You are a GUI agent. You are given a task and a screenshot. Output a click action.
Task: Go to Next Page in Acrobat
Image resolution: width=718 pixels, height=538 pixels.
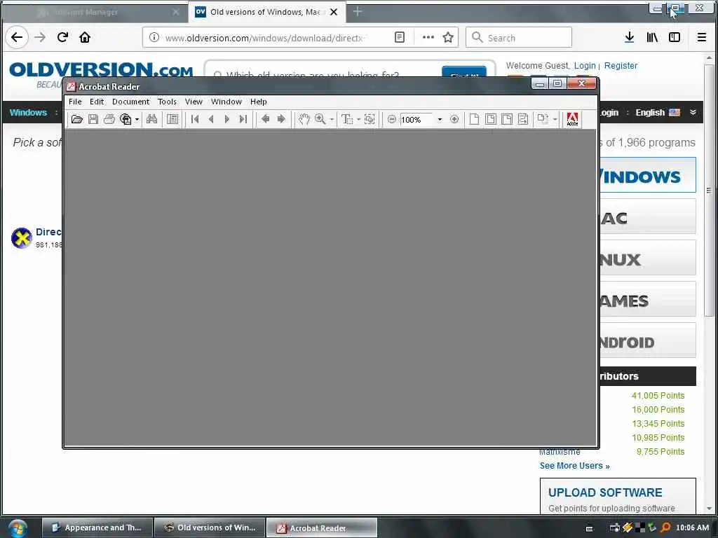(226, 119)
